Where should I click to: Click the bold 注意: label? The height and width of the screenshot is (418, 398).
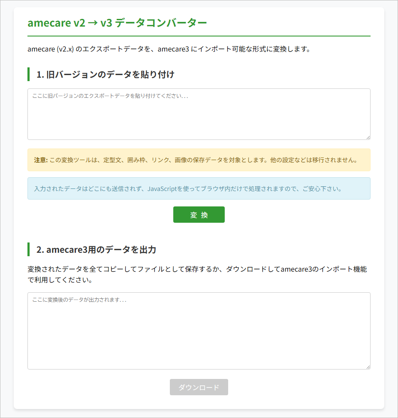click(41, 160)
